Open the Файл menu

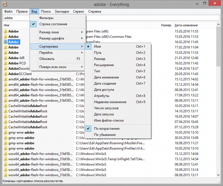8,12
